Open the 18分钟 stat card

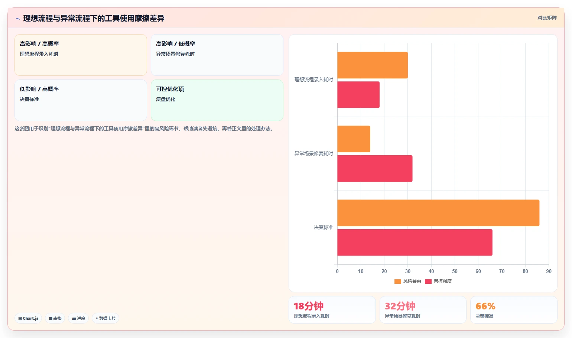pyautogui.click(x=332, y=310)
